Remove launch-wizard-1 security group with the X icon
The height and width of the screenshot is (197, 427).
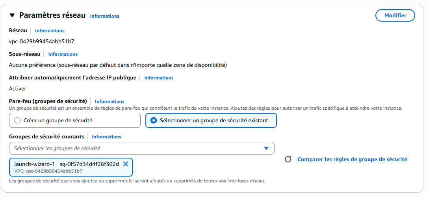(x=126, y=164)
